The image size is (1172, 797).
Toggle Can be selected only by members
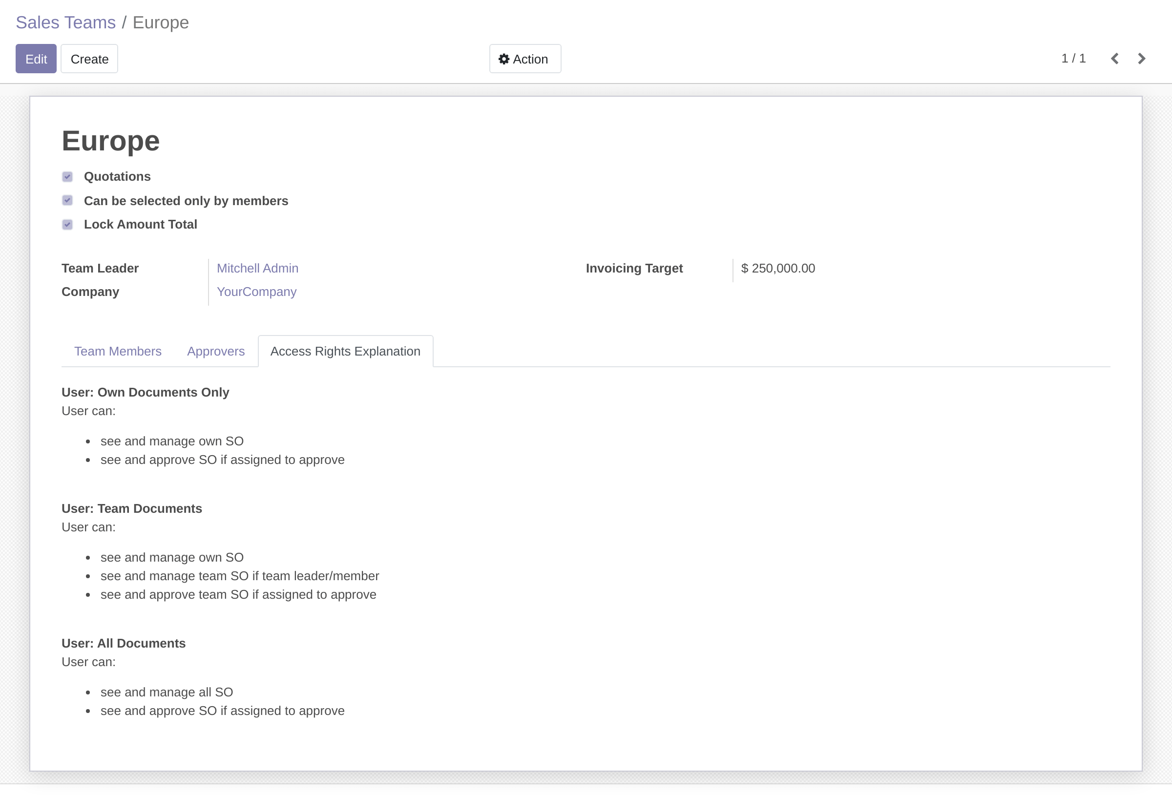click(67, 201)
